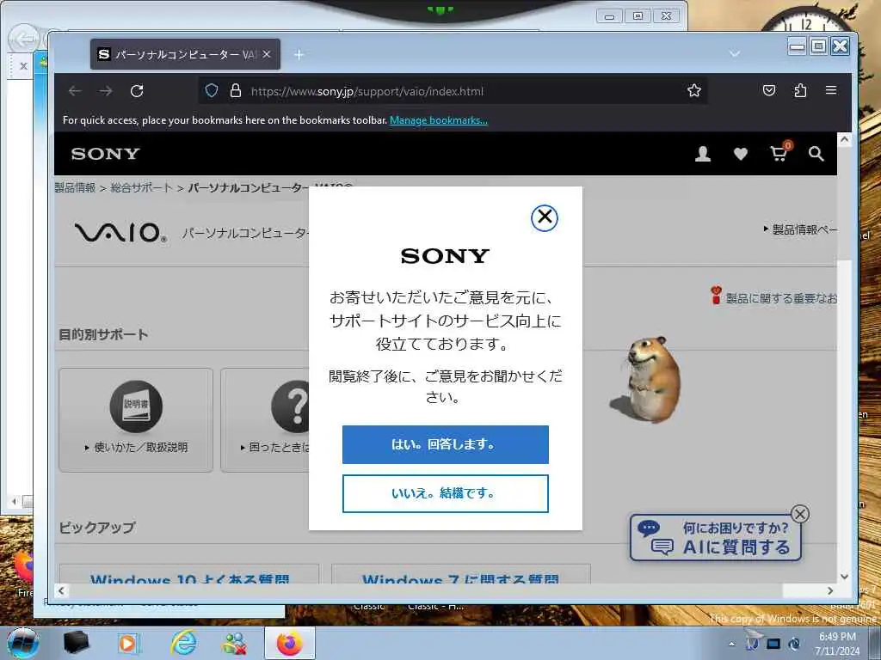Viewport: 881px width, 660px height.
Task: Click the URL address field
Action: [x=453, y=91]
